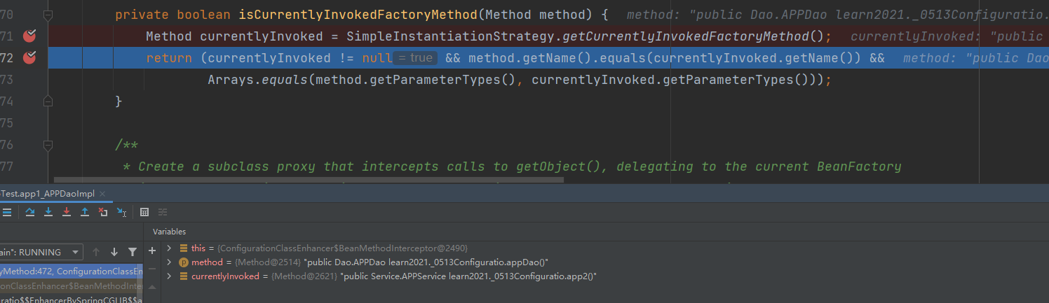
Task: Filter stack frames with funnel icon
Action: click(x=133, y=252)
